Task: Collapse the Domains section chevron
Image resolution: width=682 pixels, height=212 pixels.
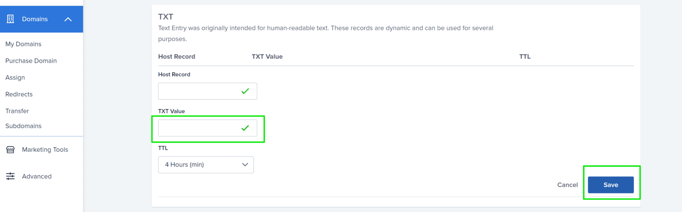Action: point(68,19)
